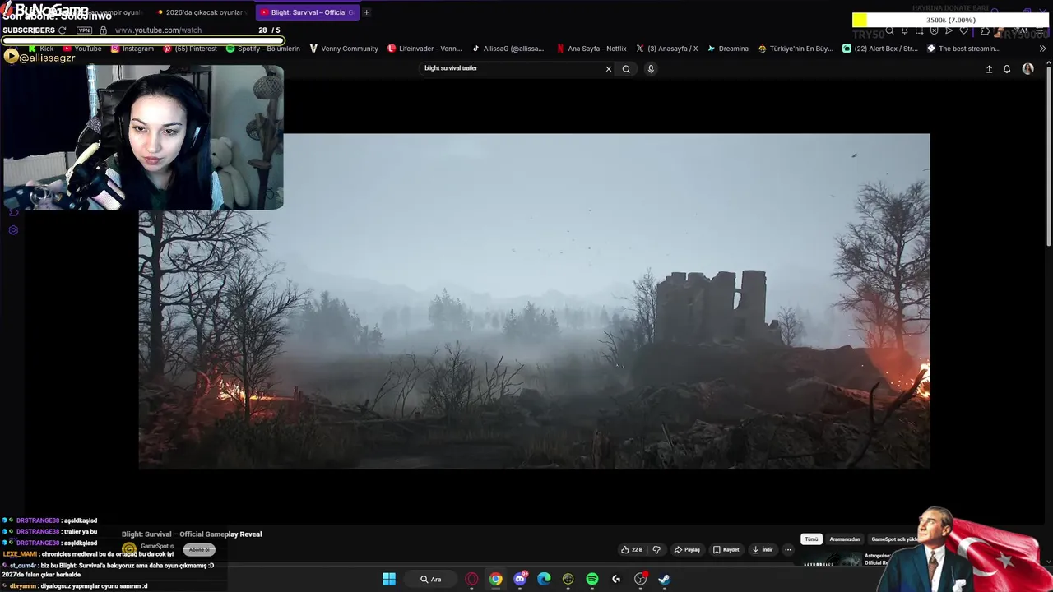Click the address bar www.youtube.com/watch
The height and width of the screenshot is (592, 1053).
158,30
